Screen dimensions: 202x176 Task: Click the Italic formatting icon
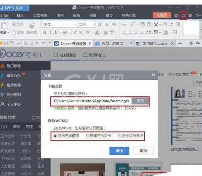pos(51,32)
